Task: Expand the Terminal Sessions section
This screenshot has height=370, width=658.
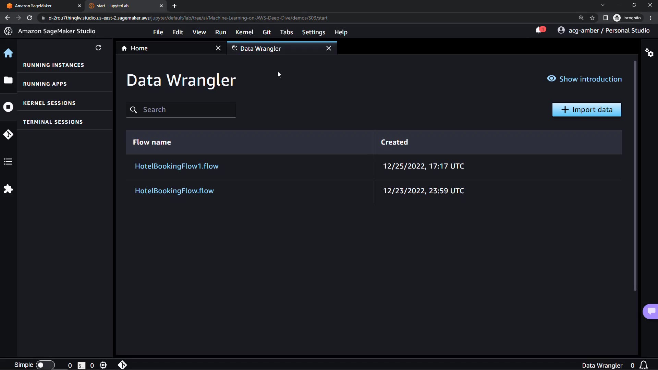Action: click(53, 122)
